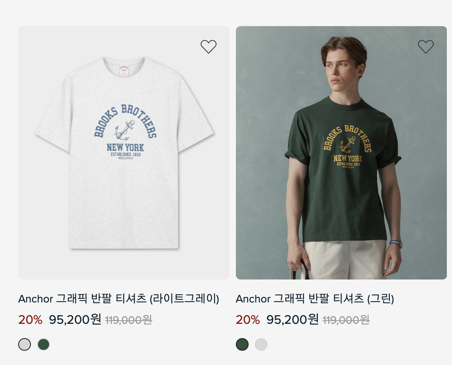Click the 95,200원 price of the green shirt

coord(292,319)
